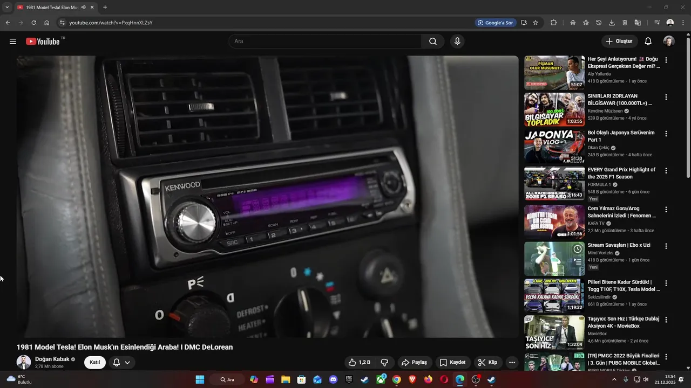
Task: Click the magnifier search button
Action: [433, 41]
